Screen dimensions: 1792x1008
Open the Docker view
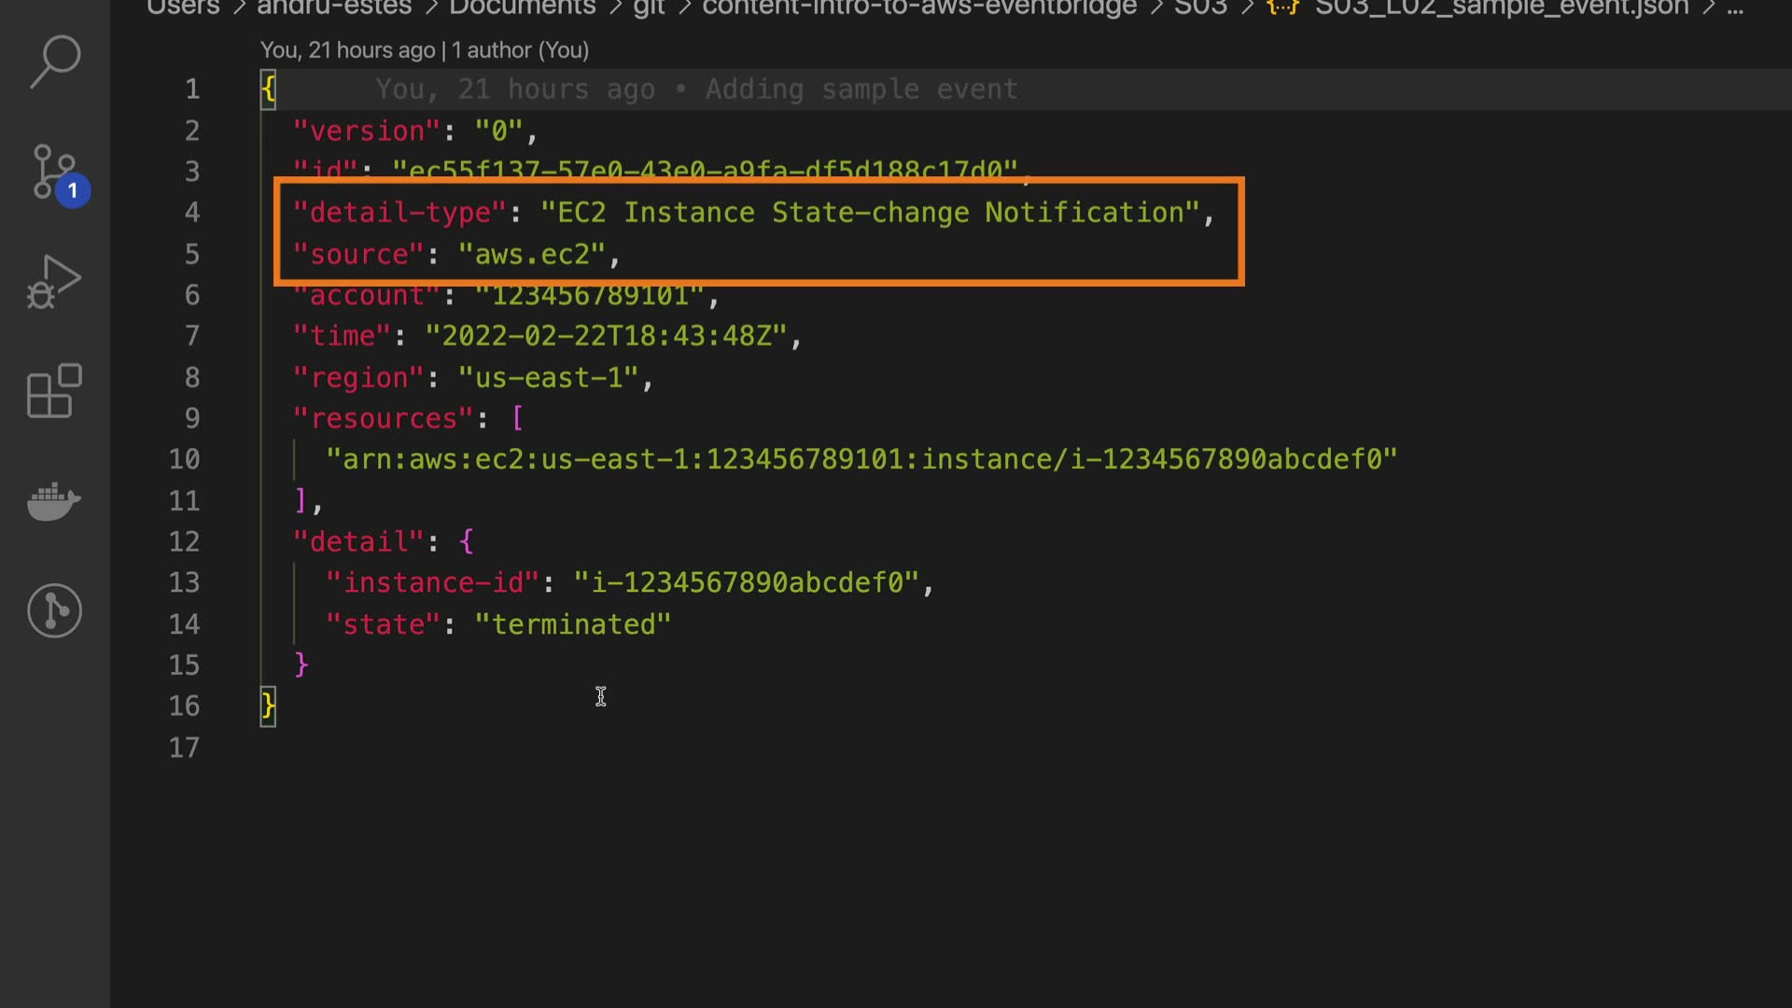54,501
